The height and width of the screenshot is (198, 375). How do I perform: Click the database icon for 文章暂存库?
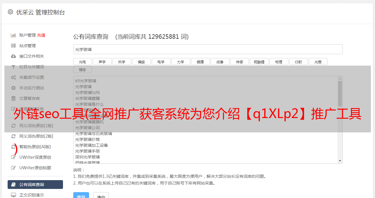[13, 98]
